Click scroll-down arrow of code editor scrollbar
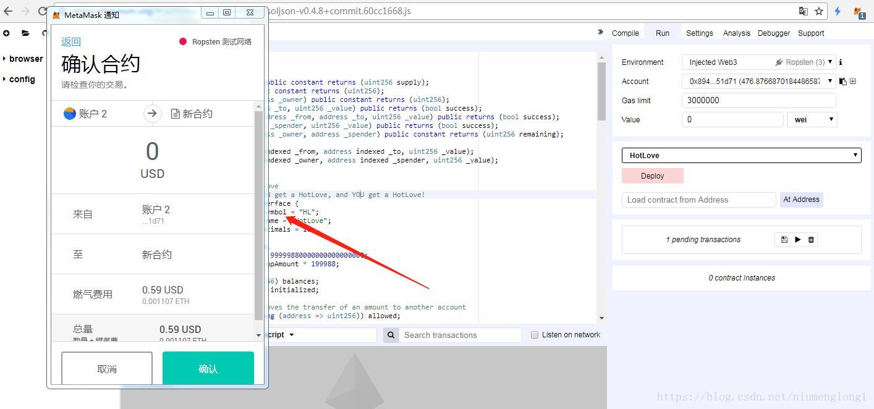Screen dimensions: 874x409 pyautogui.click(x=601, y=318)
